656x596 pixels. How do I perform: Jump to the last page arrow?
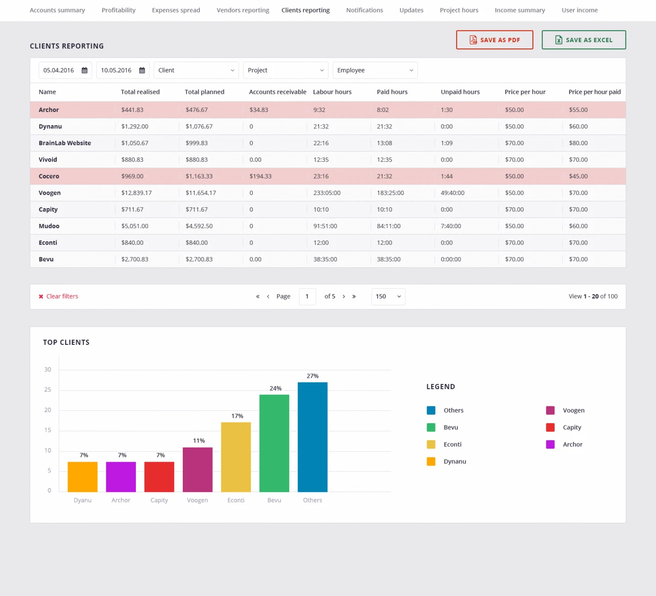pos(354,297)
